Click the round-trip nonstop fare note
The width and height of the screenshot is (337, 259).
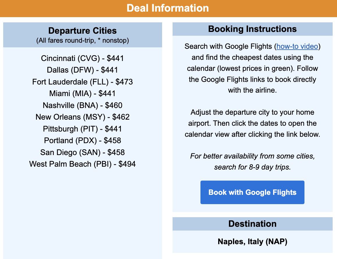pyautogui.click(x=82, y=41)
